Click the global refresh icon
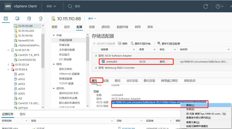This screenshot has height=129, width=232. click(205, 6)
